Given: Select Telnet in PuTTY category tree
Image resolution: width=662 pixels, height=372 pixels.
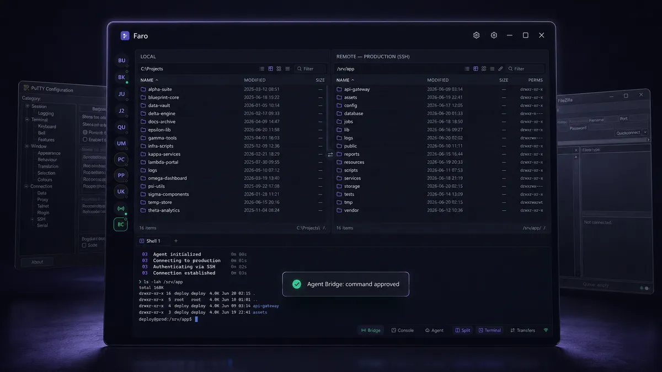Looking at the screenshot, I should coord(43,206).
